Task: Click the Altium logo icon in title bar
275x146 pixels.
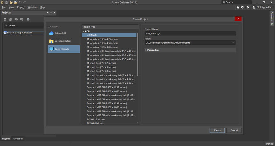Action: coord(2,2)
